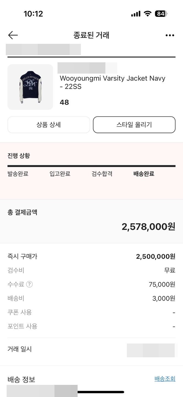This screenshot has height=397, width=183.
Task: Tap the back arrow icon
Action: pyautogui.click(x=13, y=35)
